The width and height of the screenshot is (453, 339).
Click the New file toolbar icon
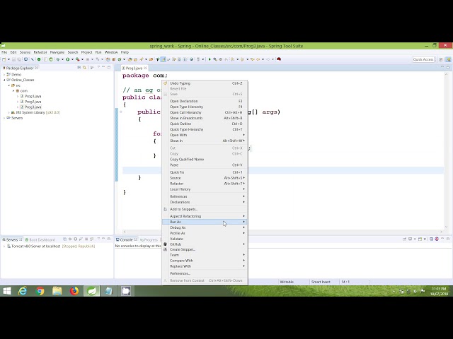click(4, 59)
